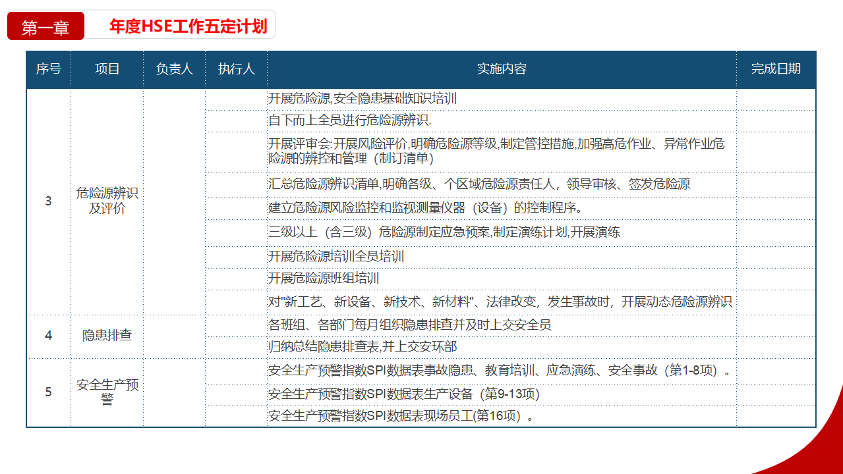Select row 开展危险源培训全员培训
Image resolution: width=843 pixels, height=474 pixels.
click(502, 257)
